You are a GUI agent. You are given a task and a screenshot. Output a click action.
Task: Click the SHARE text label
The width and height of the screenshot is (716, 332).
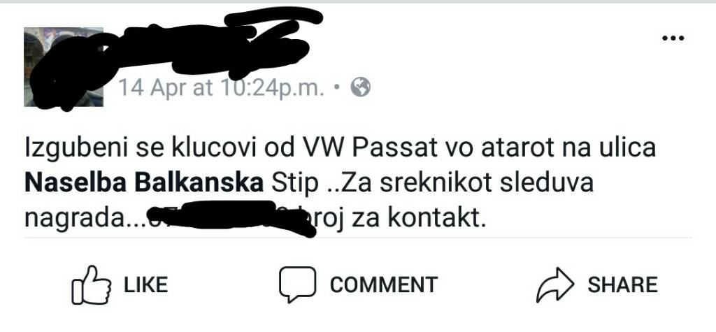tap(623, 284)
